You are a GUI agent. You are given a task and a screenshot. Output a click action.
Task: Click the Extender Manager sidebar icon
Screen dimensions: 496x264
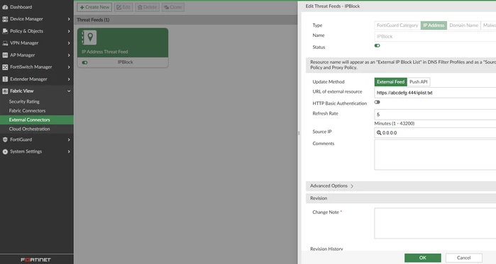[x=5, y=79]
